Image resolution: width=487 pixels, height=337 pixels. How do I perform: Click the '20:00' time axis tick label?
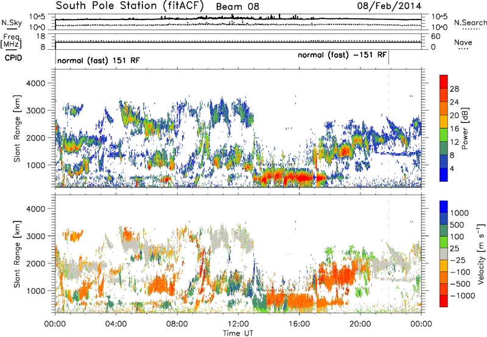360,324
